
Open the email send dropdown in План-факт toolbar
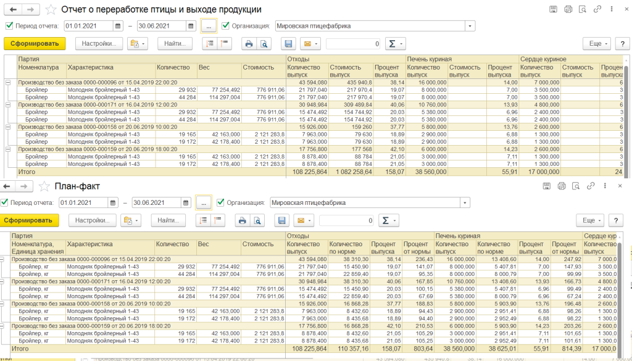point(305,220)
